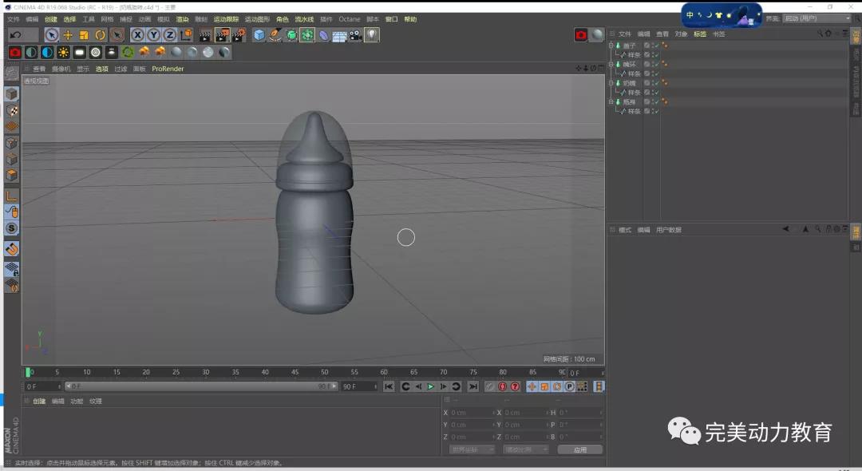Add a light with the bulb icon
The width and height of the screenshot is (862, 471).
click(372, 35)
